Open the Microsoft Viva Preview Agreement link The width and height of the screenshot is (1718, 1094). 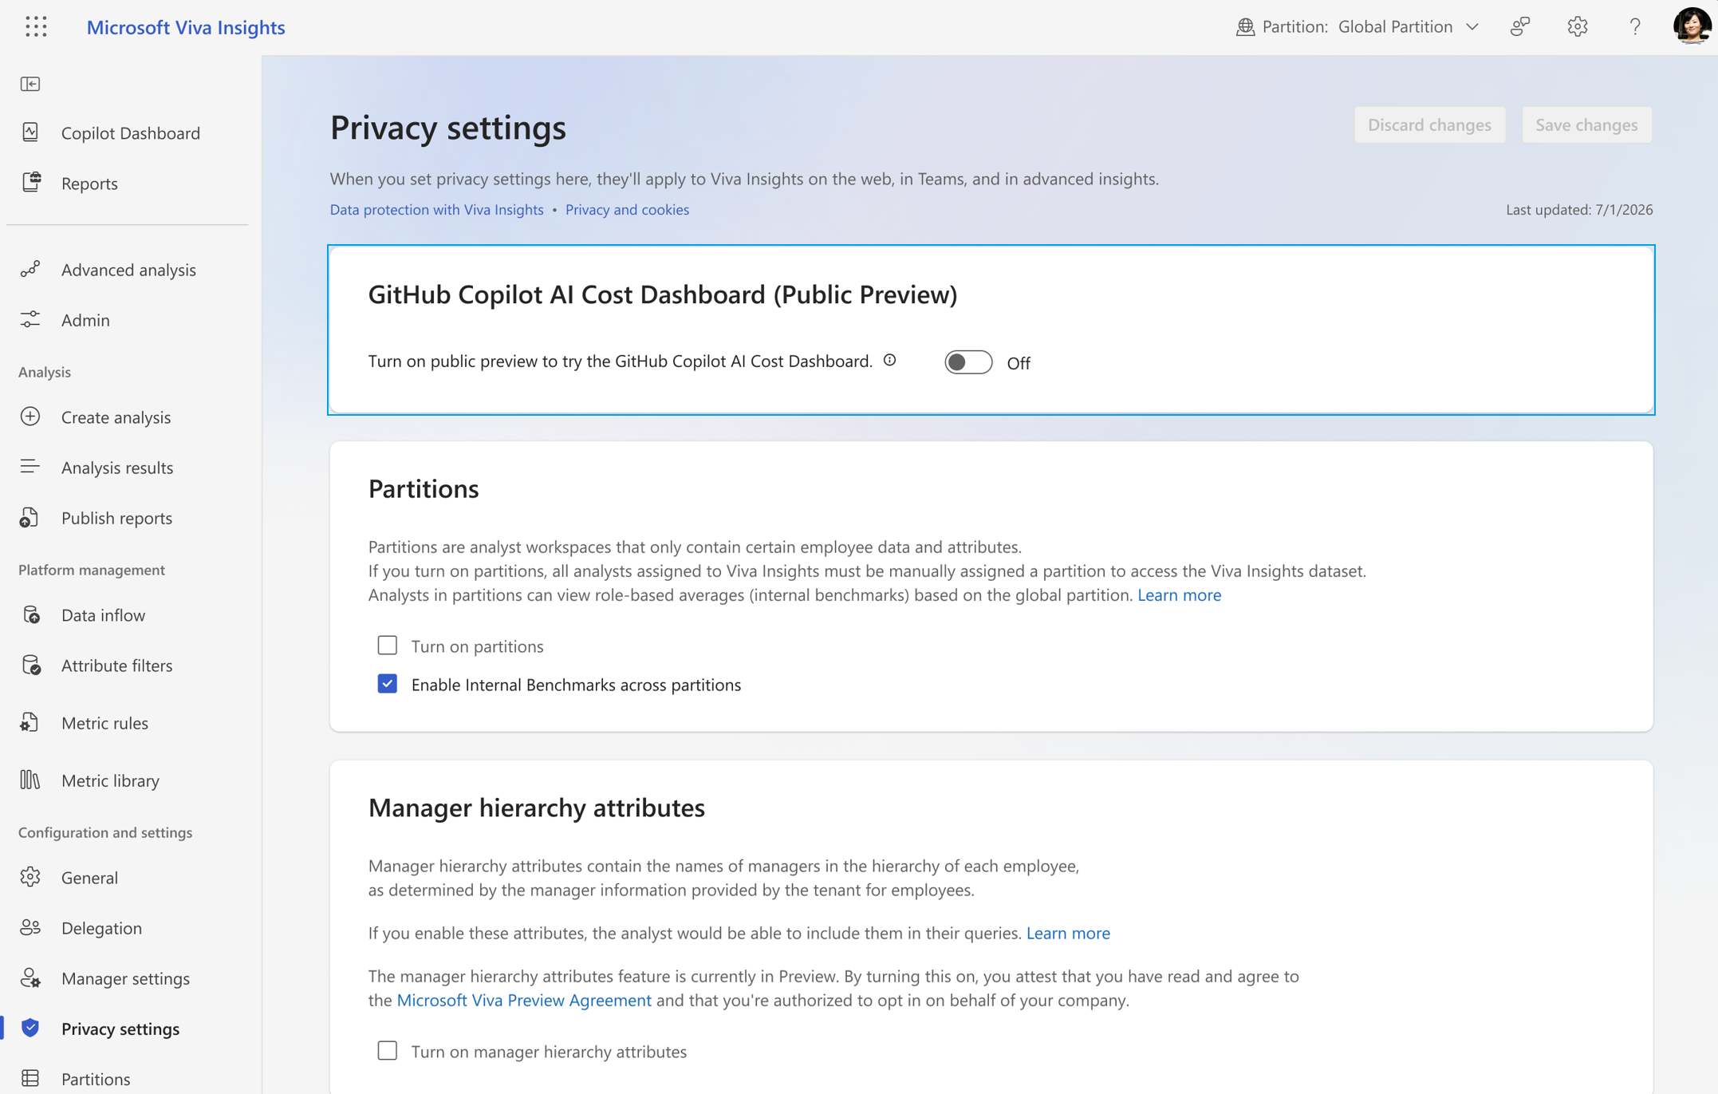click(x=524, y=1000)
